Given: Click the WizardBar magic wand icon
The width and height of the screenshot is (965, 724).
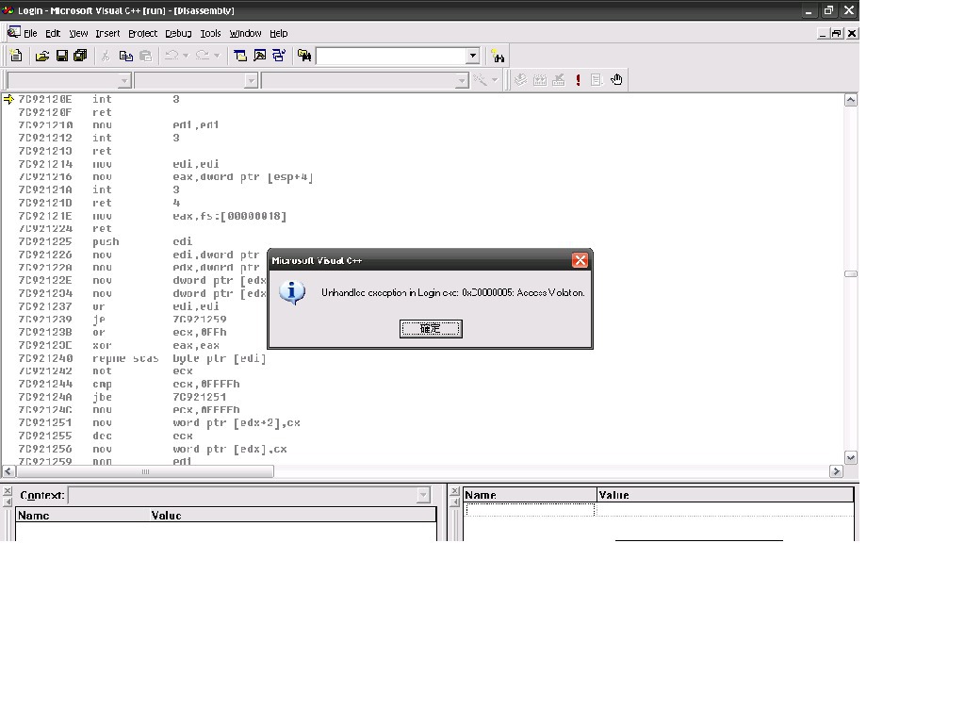Looking at the screenshot, I should (480, 80).
